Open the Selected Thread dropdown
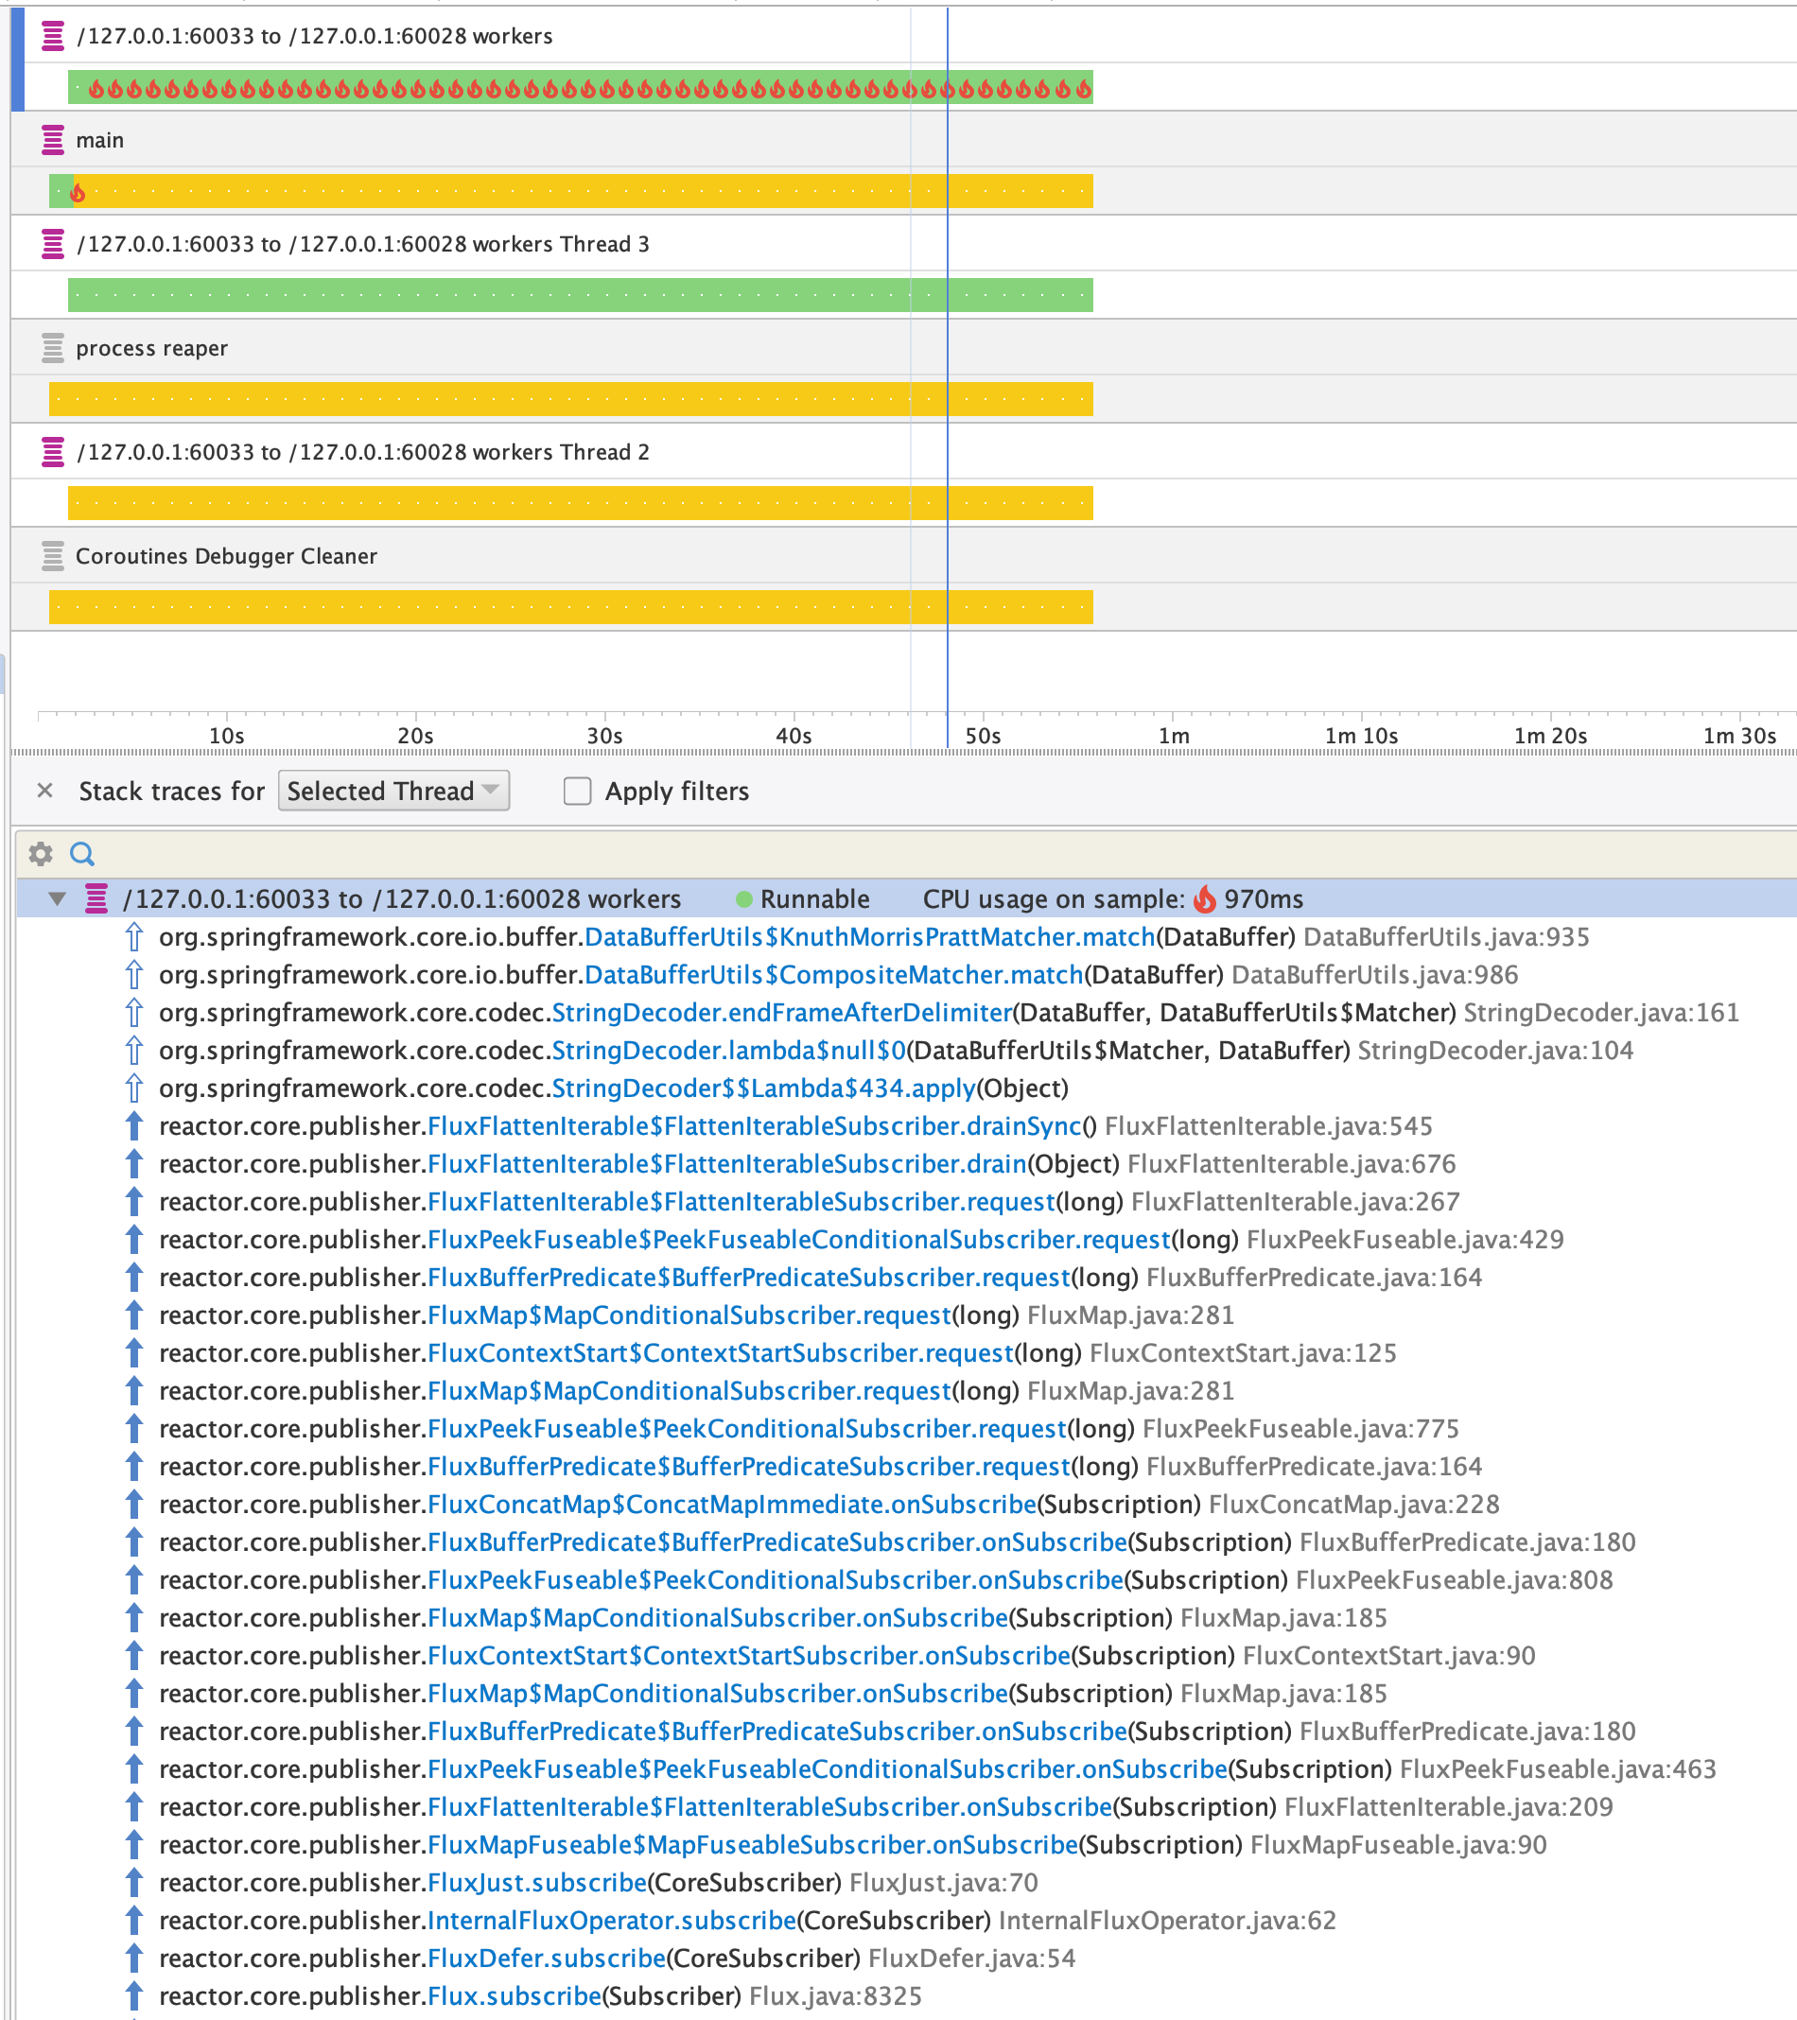1797x2020 pixels. point(393,791)
